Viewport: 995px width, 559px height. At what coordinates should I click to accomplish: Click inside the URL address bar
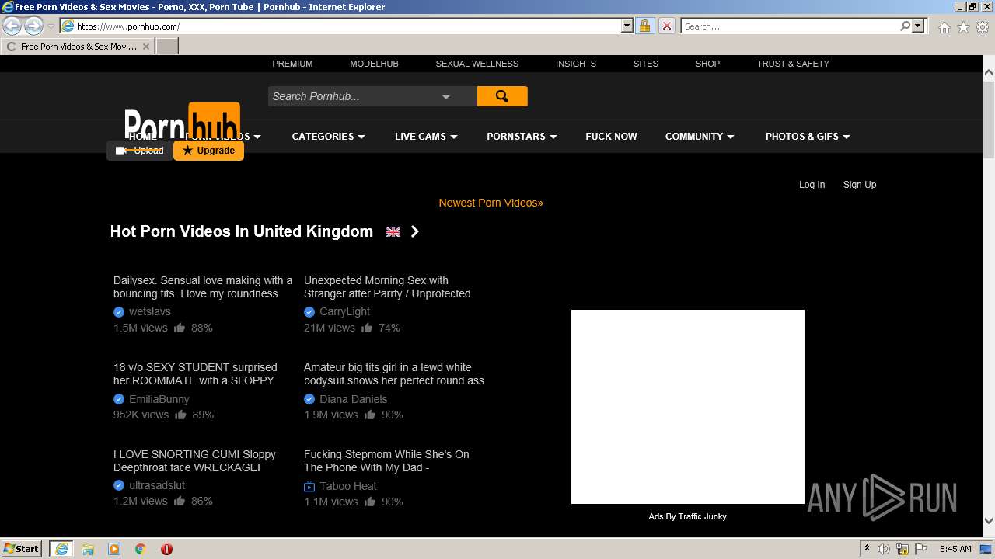(x=348, y=26)
